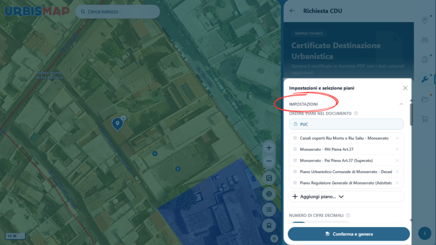Screen dimensions: 436x245
Task: Remove Canali coperti Riu Mortu plan
Action: click(397, 138)
